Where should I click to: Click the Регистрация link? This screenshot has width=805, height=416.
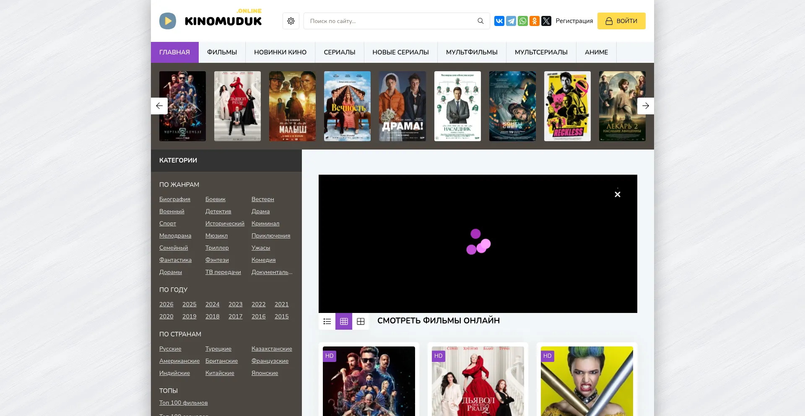coord(574,21)
